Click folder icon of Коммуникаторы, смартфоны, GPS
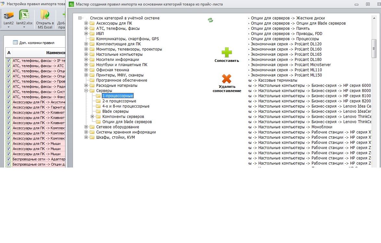Screen dimensions: 381x243 (x=92, y=39)
